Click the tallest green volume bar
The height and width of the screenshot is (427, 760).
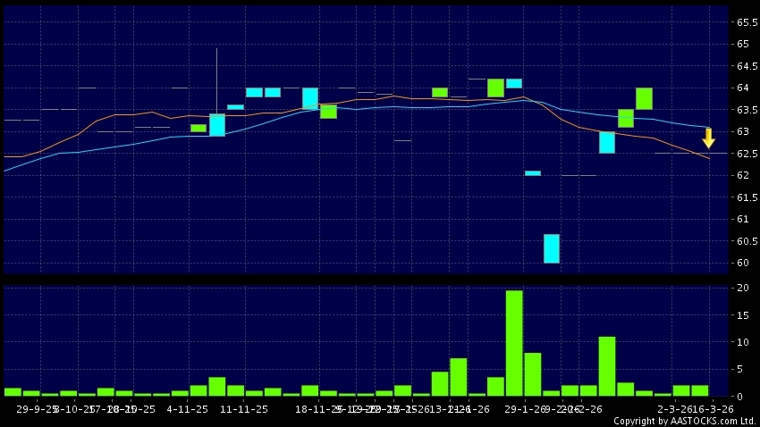pyautogui.click(x=514, y=343)
